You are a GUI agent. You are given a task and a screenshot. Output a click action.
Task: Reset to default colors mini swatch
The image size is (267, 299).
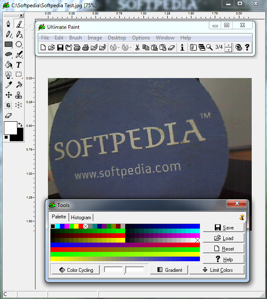point(6,137)
